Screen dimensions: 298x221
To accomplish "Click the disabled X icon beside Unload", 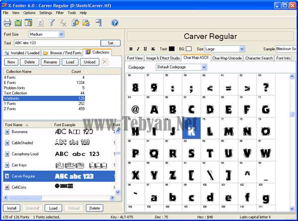I will pyautogui.click(x=105, y=62).
